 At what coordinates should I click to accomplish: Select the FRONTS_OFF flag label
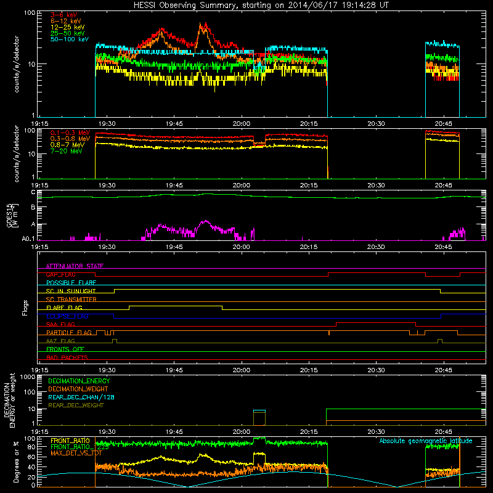pyautogui.click(x=65, y=349)
